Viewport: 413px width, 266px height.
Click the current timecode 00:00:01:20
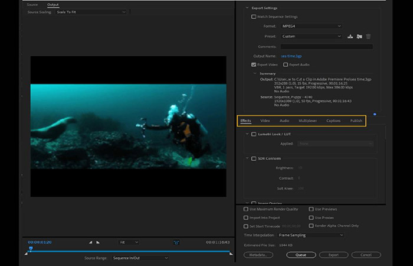[x=40, y=242]
